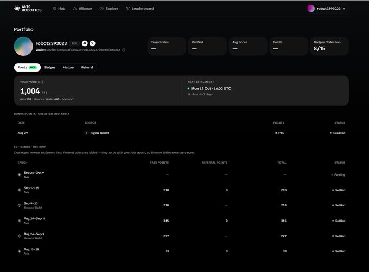
Task: Open the Alliance page
Action: [82, 9]
